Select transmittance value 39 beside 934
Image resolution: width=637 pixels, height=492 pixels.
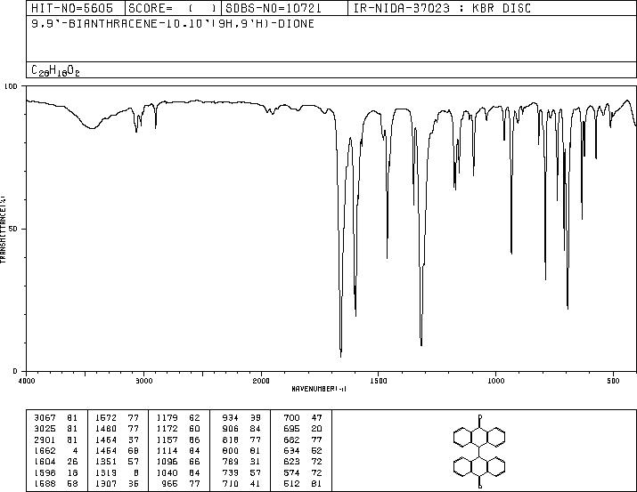pyautogui.click(x=255, y=417)
